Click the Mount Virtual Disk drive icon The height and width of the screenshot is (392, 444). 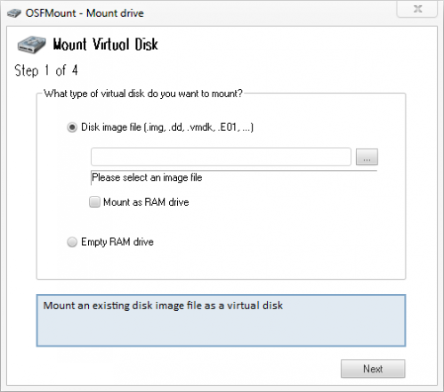coord(31,45)
